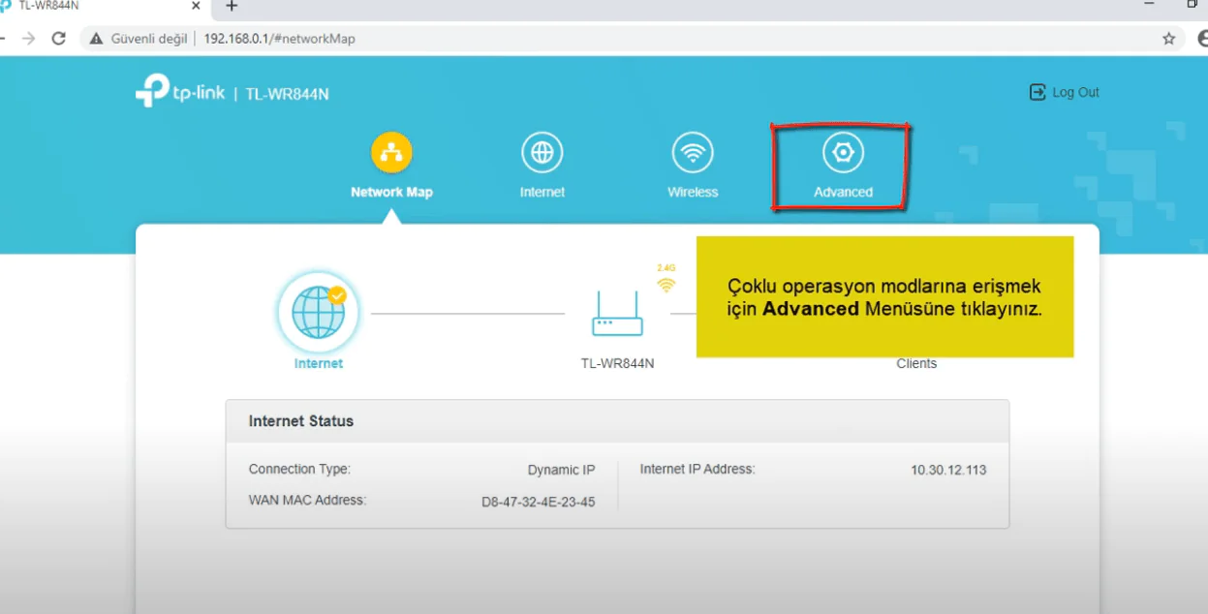Image resolution: width=1208 pixels, height=614 pixels.
Task: Select the yellow Network Map icon
Action: point(391,153)
